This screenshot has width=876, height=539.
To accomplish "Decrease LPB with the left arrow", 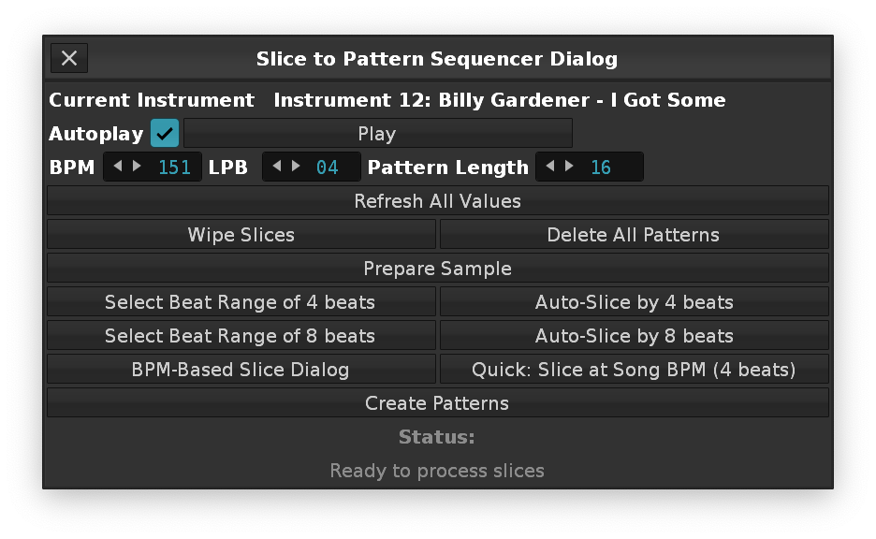I will tap(276, 167).
